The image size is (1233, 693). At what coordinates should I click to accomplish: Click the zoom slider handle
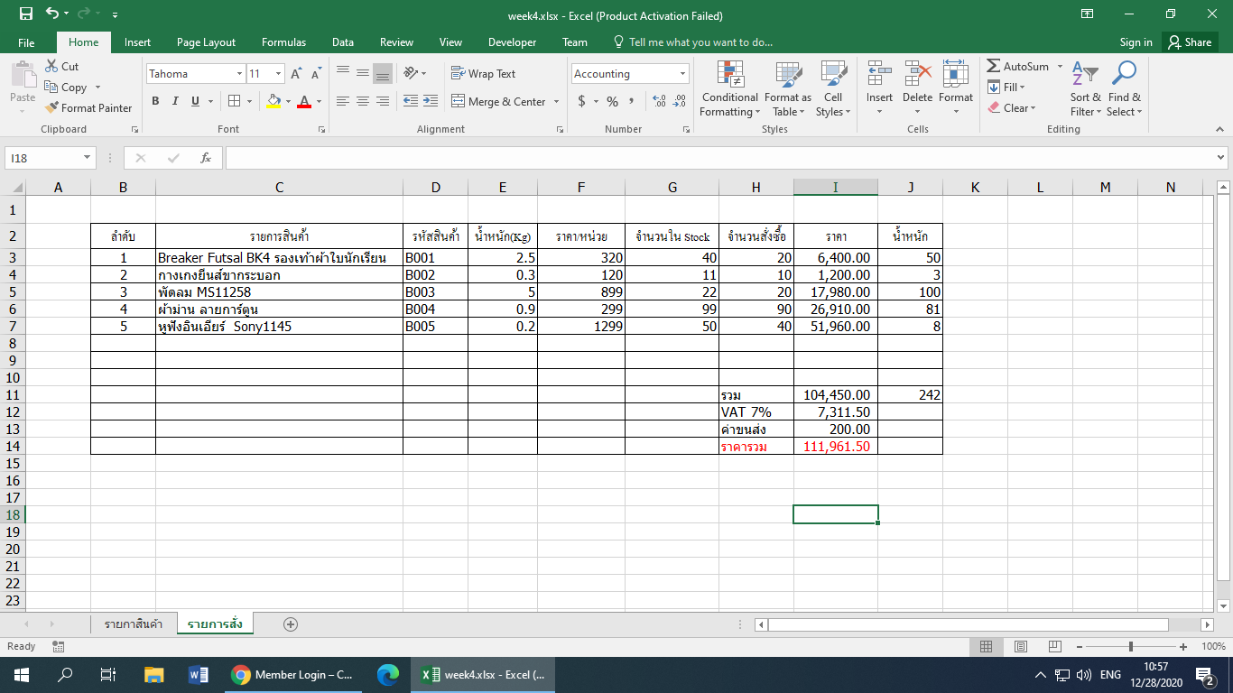(x=1131, y=647)
